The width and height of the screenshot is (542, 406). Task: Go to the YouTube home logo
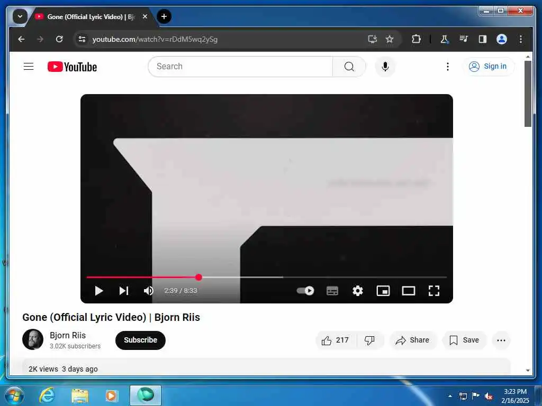pyautogui.click(x=72, y=67)
